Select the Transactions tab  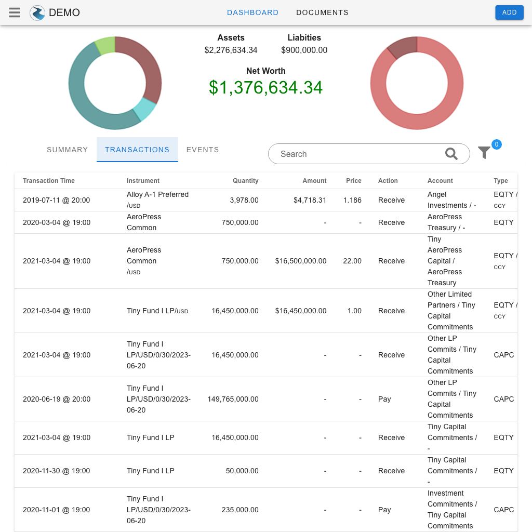137,150
